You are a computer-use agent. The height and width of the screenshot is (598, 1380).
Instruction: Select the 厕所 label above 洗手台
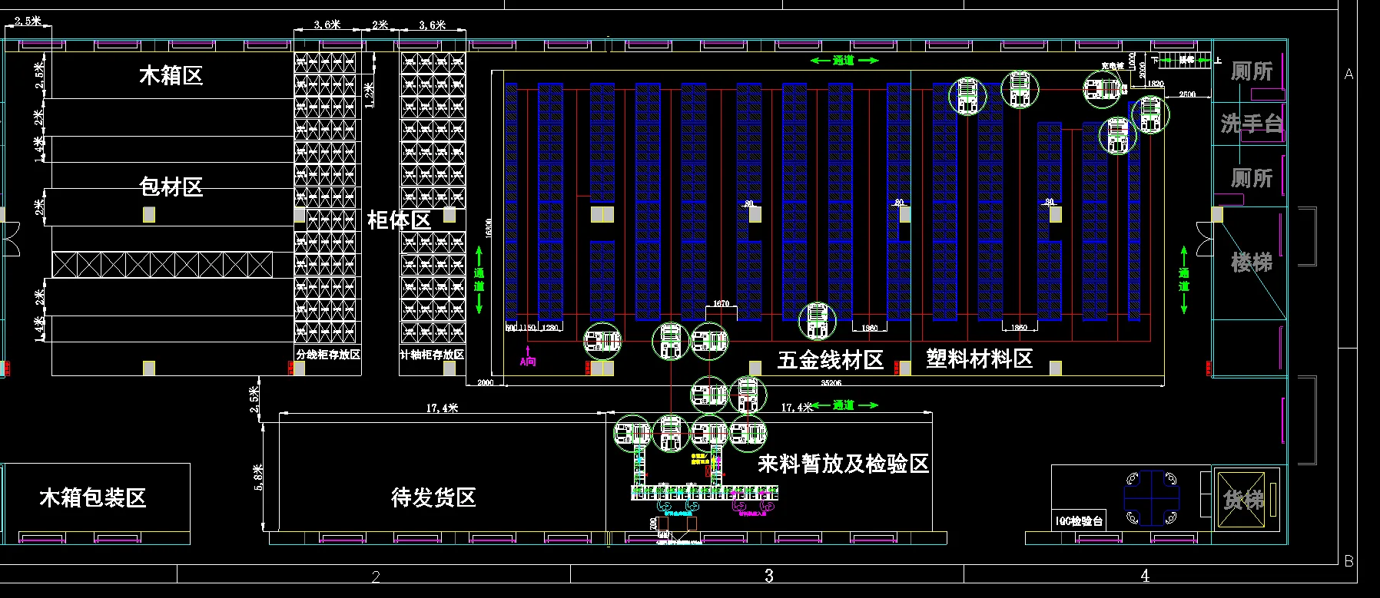click(x=1252, y=71)
